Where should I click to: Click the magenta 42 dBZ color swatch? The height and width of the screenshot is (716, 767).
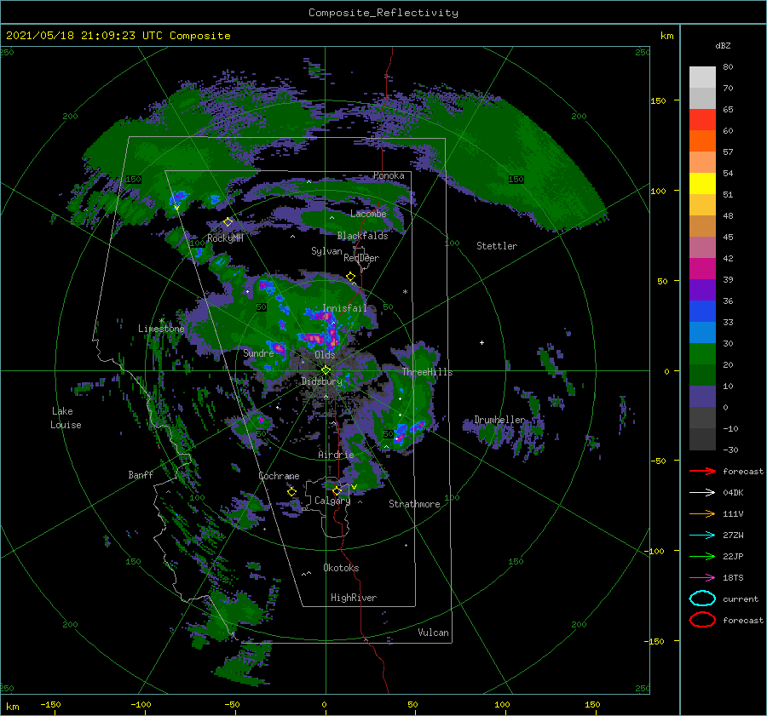tap(702, 269)
